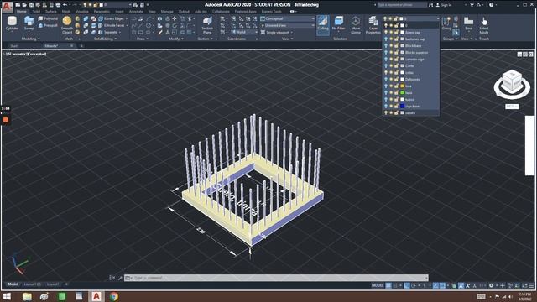Switch to the Model layout tab
The image size is (537, 302).
13,284
